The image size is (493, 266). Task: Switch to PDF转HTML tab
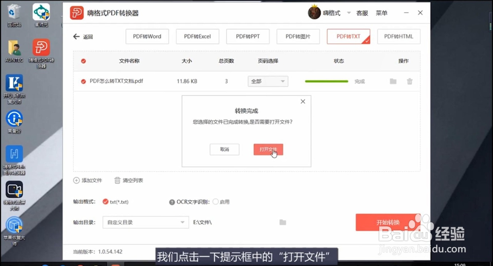pyautogui.click(x=399, y=36)
